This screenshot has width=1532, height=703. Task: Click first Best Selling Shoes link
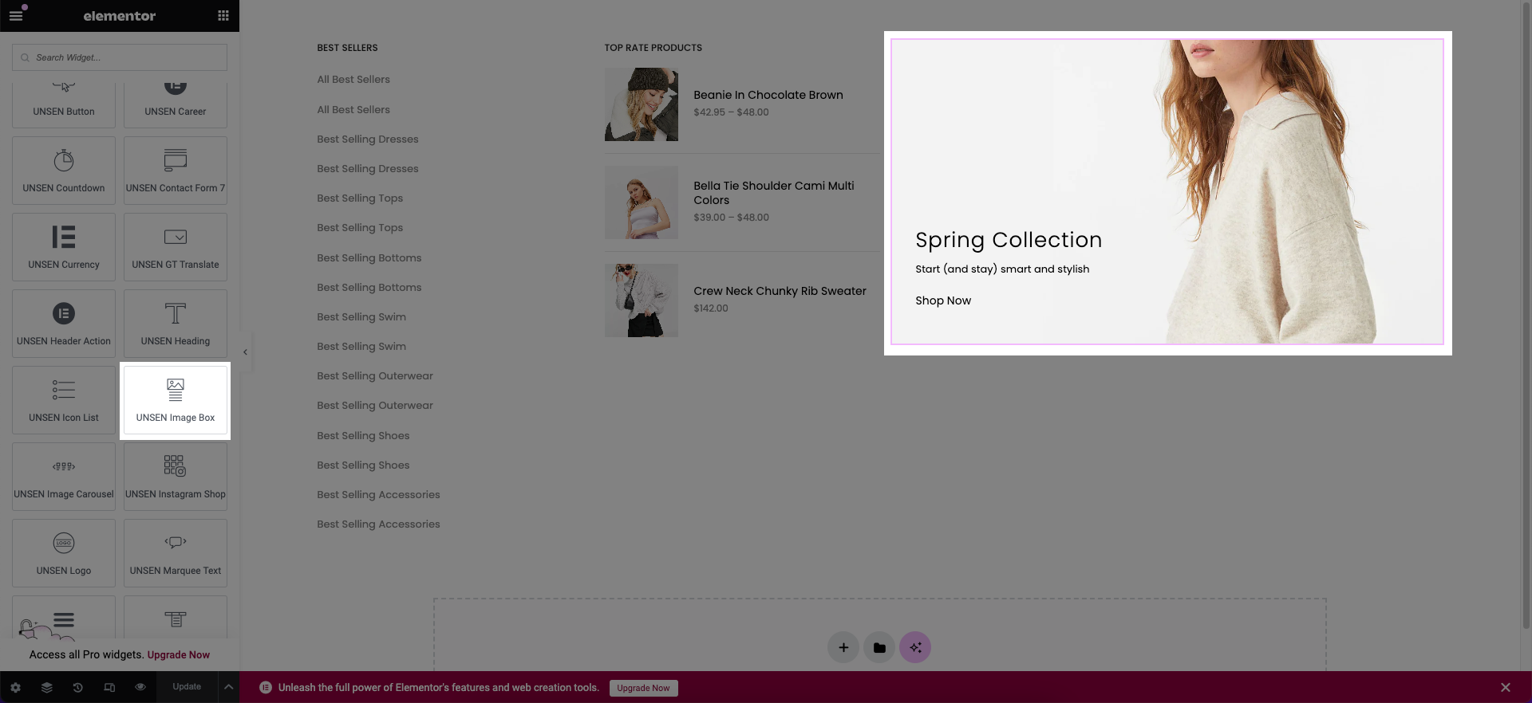[x=363, y=435]
